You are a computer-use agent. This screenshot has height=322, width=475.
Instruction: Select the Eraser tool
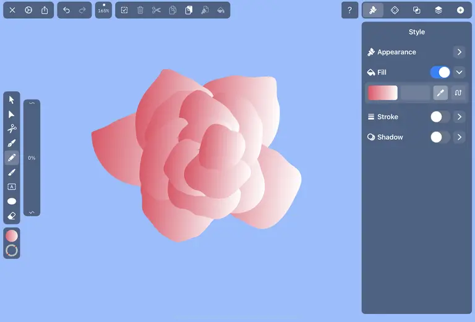pyautogui.click(x=12, y=216)
